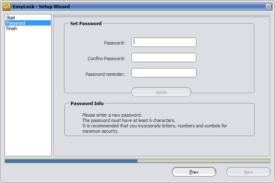Select the Password step in the sidebar
Viewport: 275px width, 183px height.
point(16,23)
